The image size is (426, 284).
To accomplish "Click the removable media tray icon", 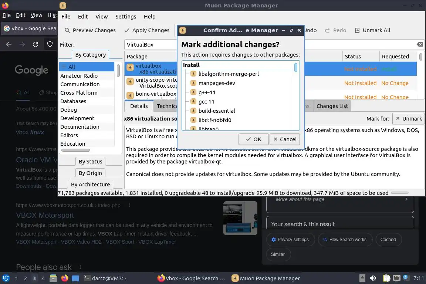I will 362,278.
